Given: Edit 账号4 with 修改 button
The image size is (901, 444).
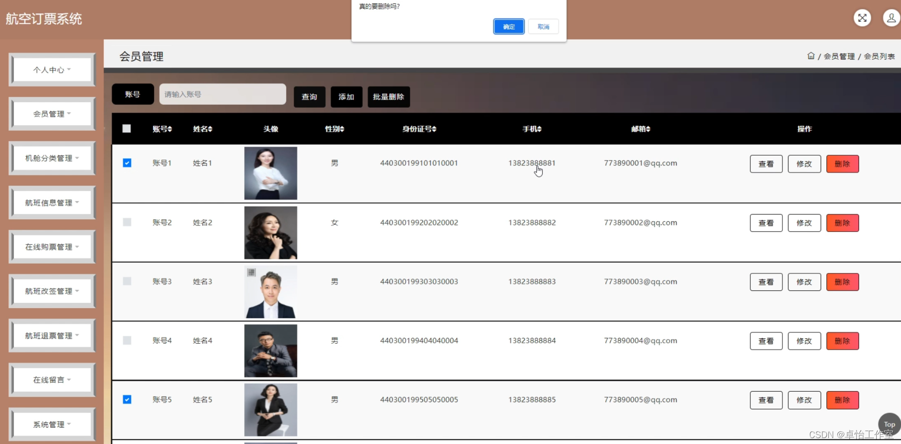Looking at the screenshot, I should [x=804, y=341].
